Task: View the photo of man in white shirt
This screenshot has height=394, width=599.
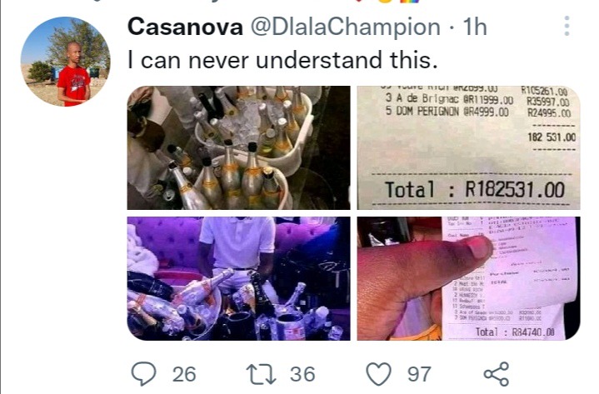Action: coord(239,278)
